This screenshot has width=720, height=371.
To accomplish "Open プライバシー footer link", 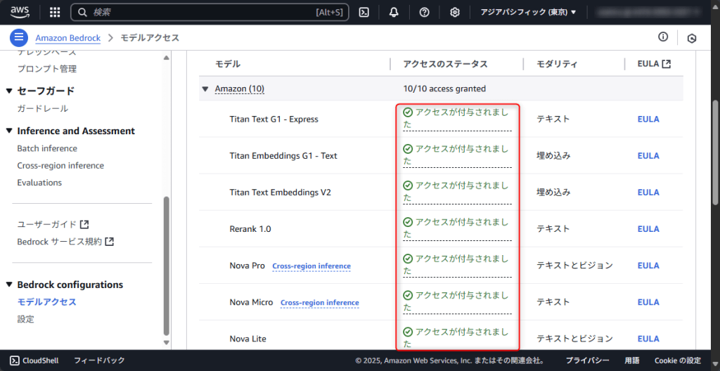I will tap(587, 360).
